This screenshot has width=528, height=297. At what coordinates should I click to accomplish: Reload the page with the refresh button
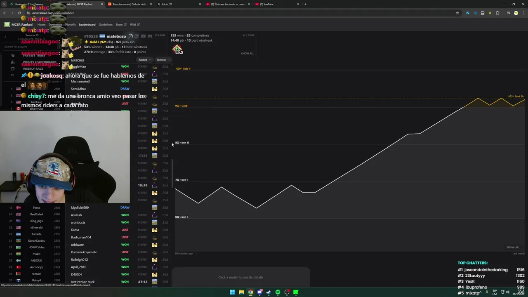point(19,13)
